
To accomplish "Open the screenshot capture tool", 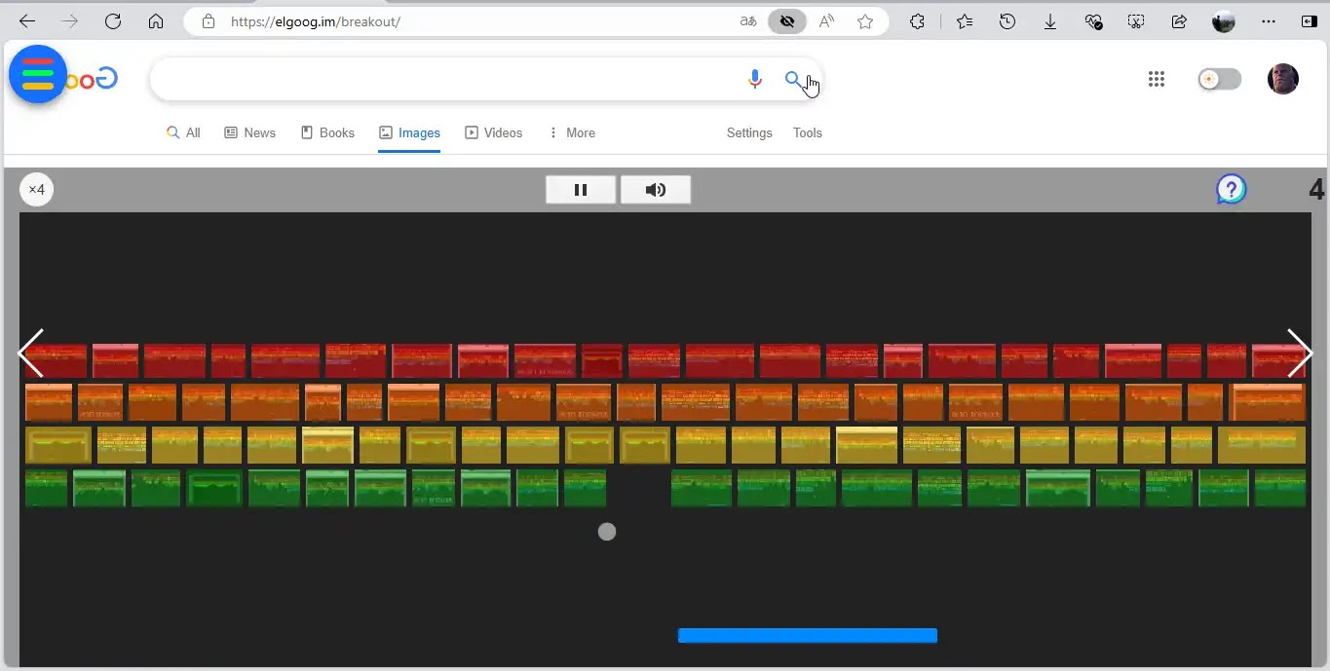I will [x=1136, y=21].
